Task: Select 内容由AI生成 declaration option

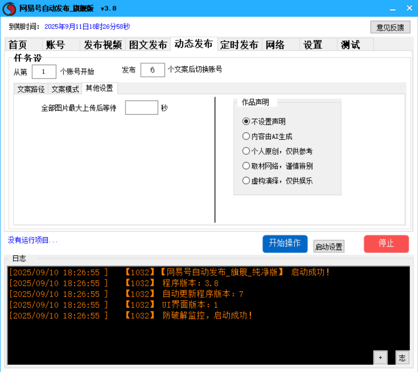Action: click(246, 136)
